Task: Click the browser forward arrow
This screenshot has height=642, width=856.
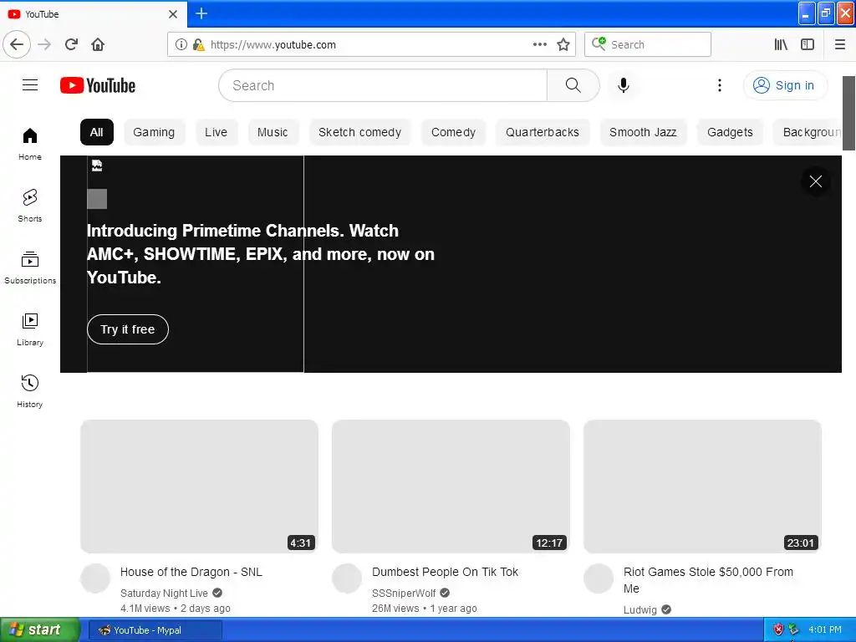Action: click(x=44, y=44)
